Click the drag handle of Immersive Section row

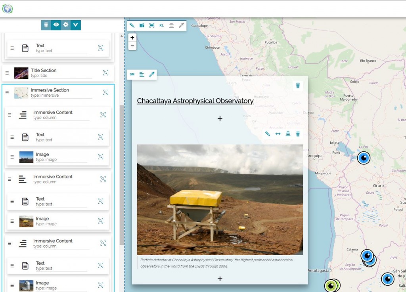(7, 93)
